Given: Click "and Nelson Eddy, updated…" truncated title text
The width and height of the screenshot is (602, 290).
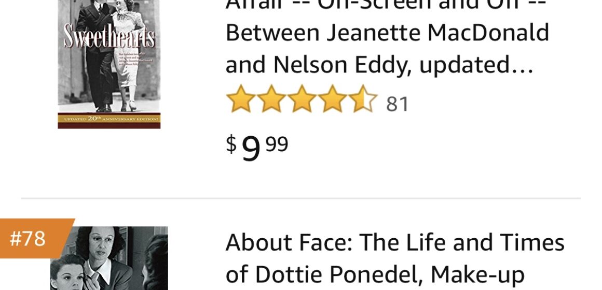Looking at the screenshot, I should point(379,65).
